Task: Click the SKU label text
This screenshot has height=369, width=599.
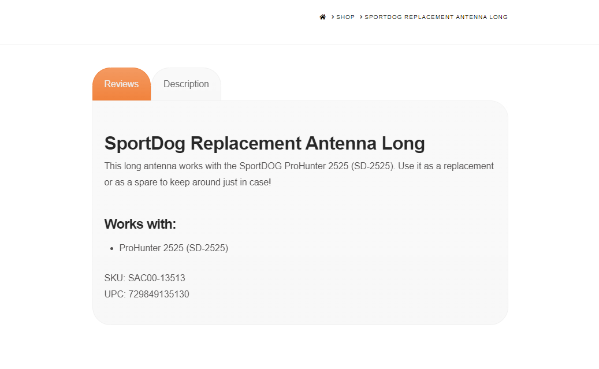Action: tap(114, 278)
